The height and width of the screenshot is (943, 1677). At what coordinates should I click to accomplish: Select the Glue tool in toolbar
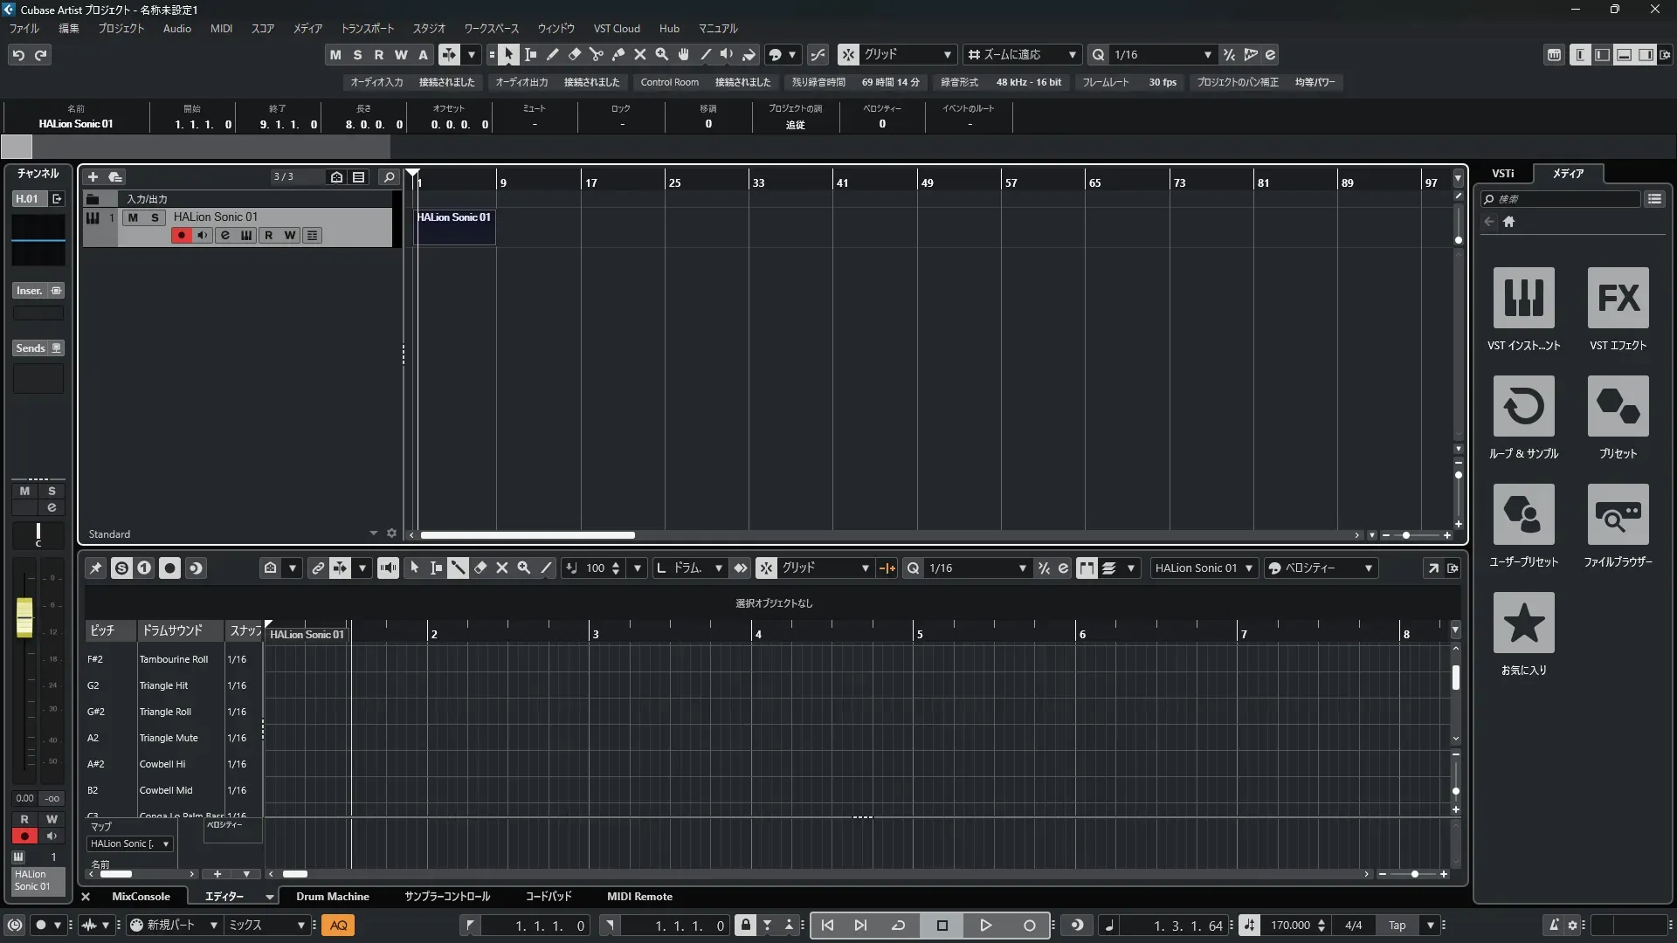[618, 54]
